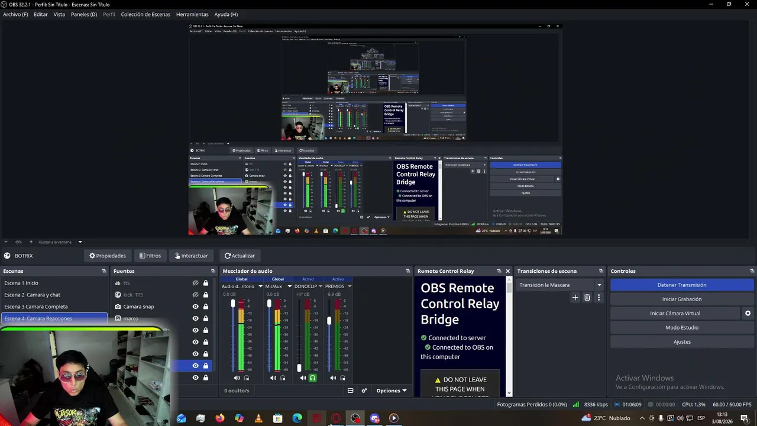The height and width of the screenshot is (426, 757).
Task: Mute the PREMIOS audio channel
Action: (333, 378)
